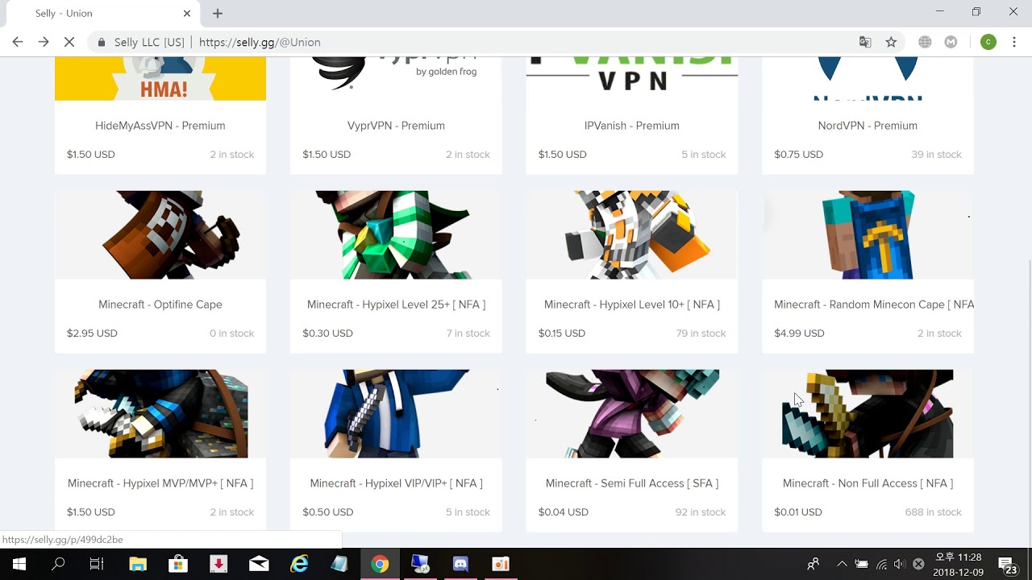Click the Semi Full Access character image

coord(631,414)
